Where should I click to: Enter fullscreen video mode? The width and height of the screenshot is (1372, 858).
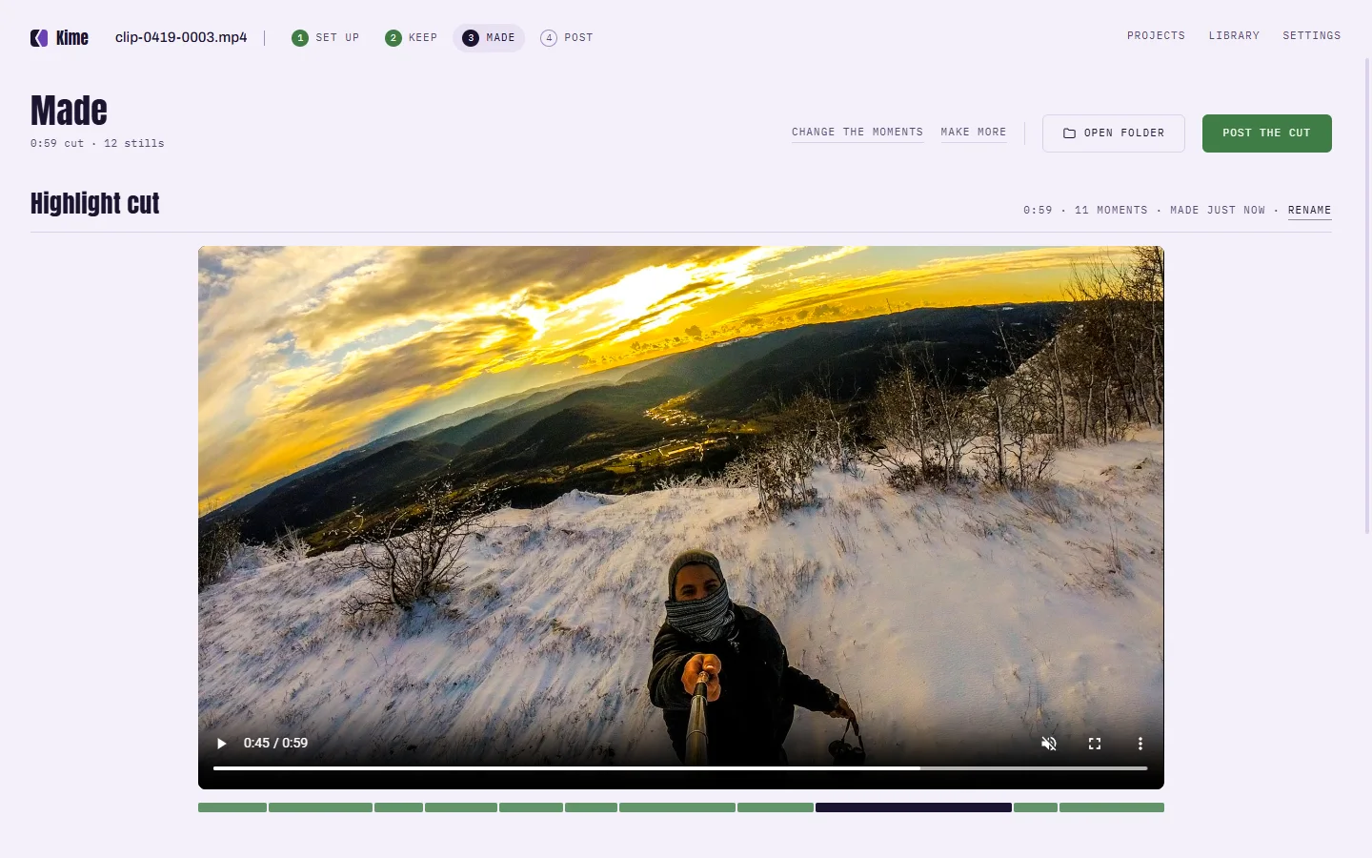coord(1095,744)
